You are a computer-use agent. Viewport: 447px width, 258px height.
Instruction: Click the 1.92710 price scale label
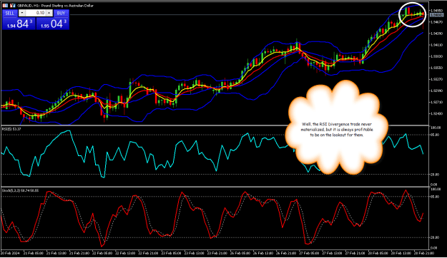(436, 102)
